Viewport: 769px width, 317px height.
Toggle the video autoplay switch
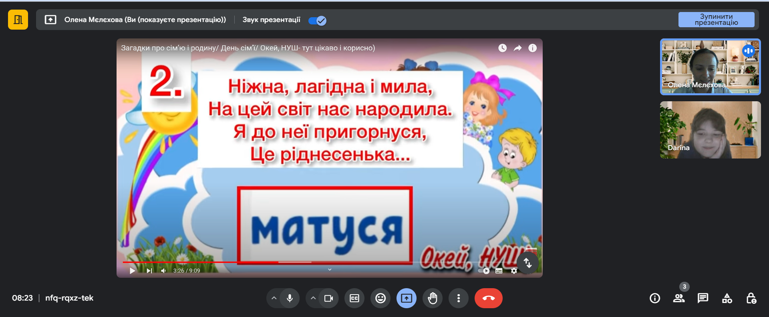tap(484, 271)
